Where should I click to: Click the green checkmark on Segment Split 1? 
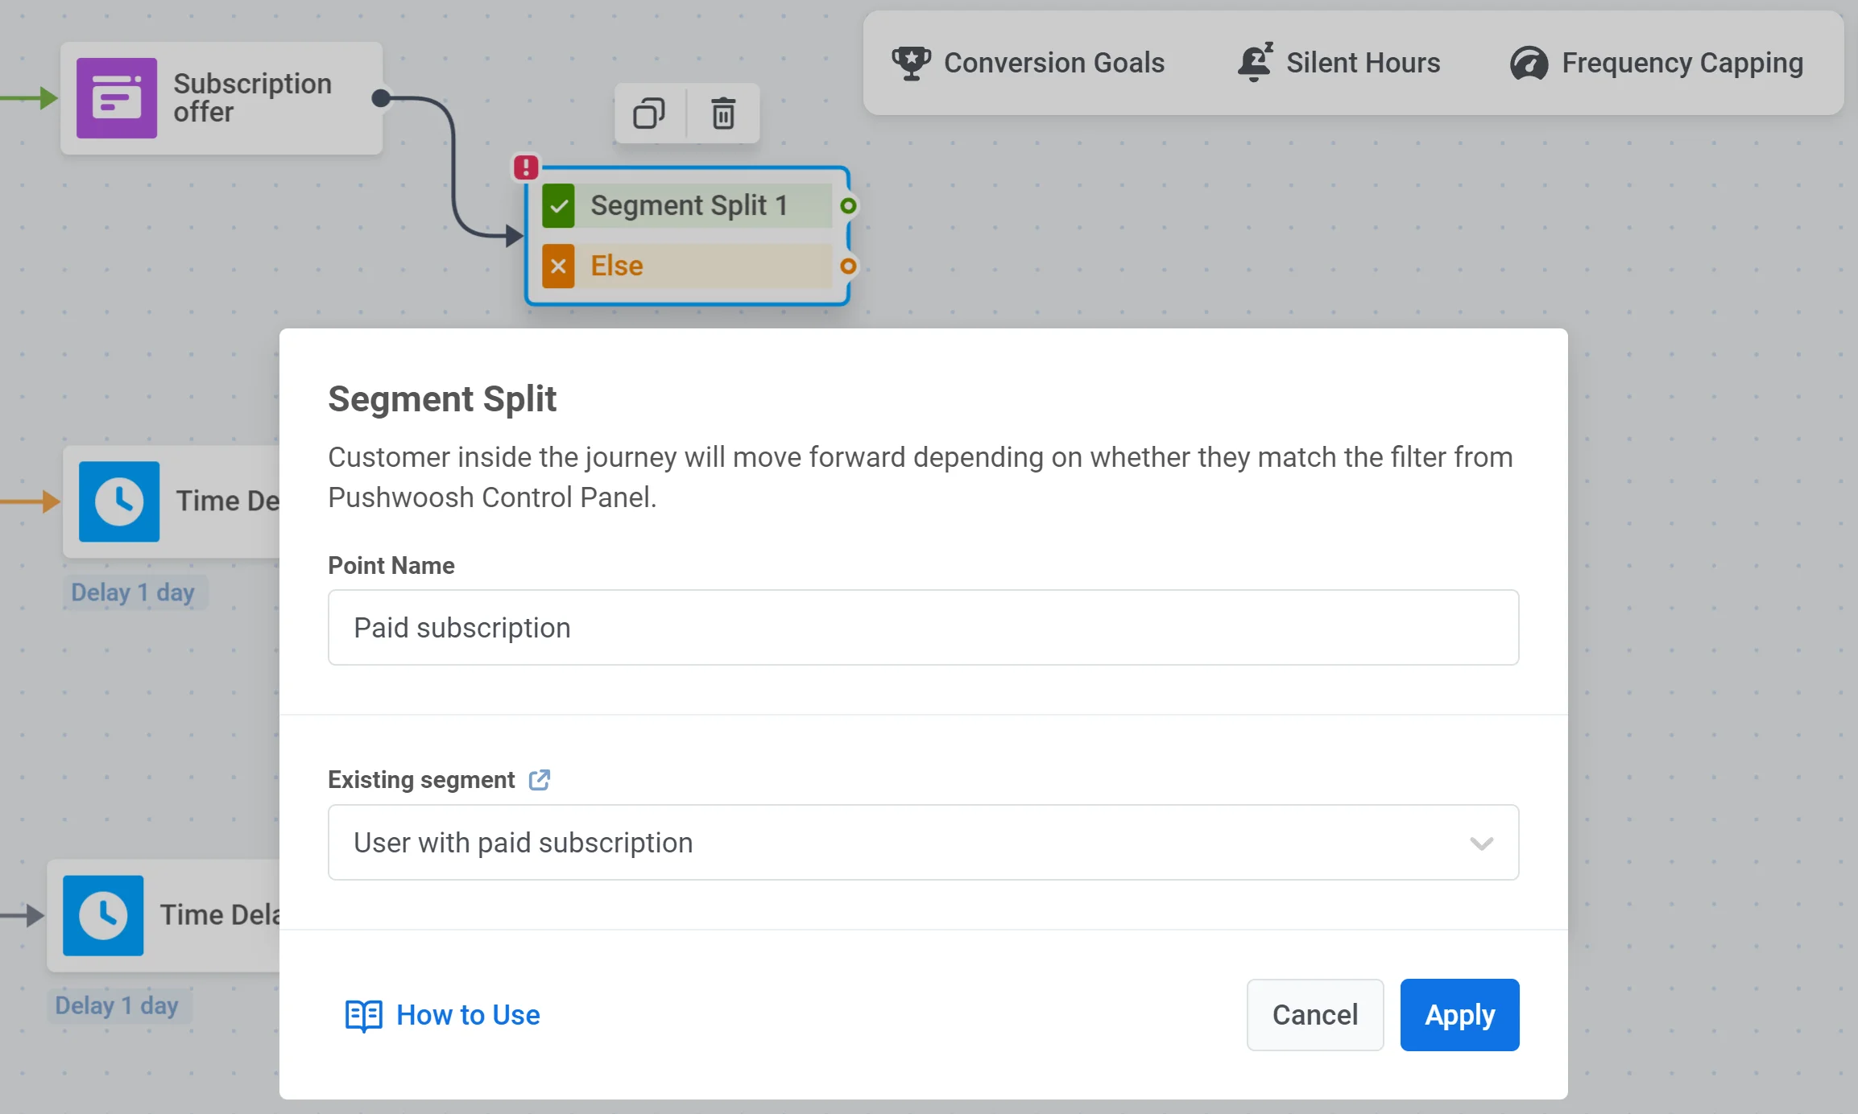coord(558,206)
